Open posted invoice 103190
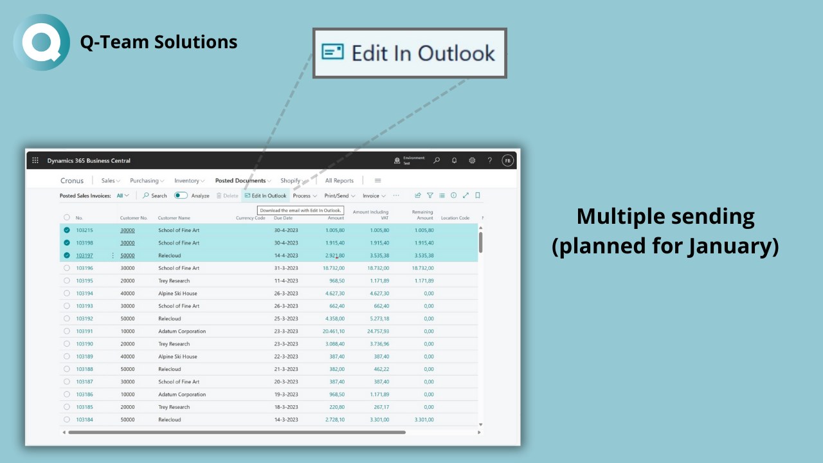Viewport: 823px width, 463px height. (84, 344)
